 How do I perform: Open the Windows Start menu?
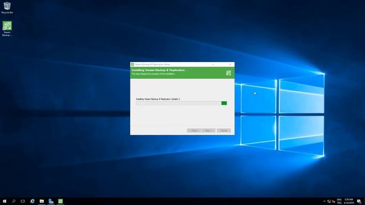[x=5, y=201]
